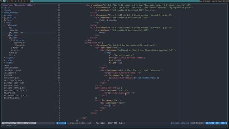Open account.ts in the file tree

(19, 43)
